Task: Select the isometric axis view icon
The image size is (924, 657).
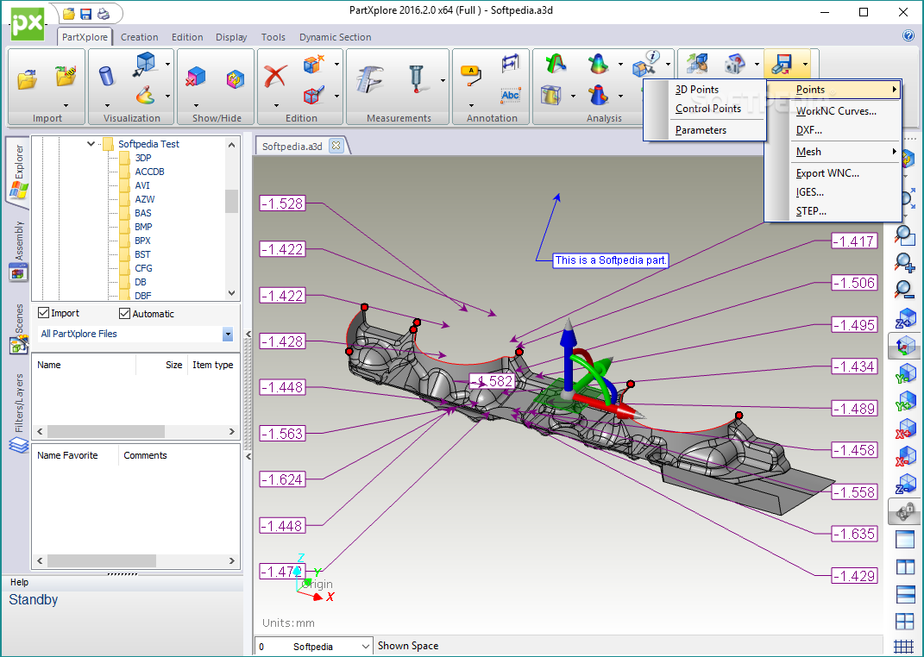Action: pyautogui.click(x=904, y=346)
